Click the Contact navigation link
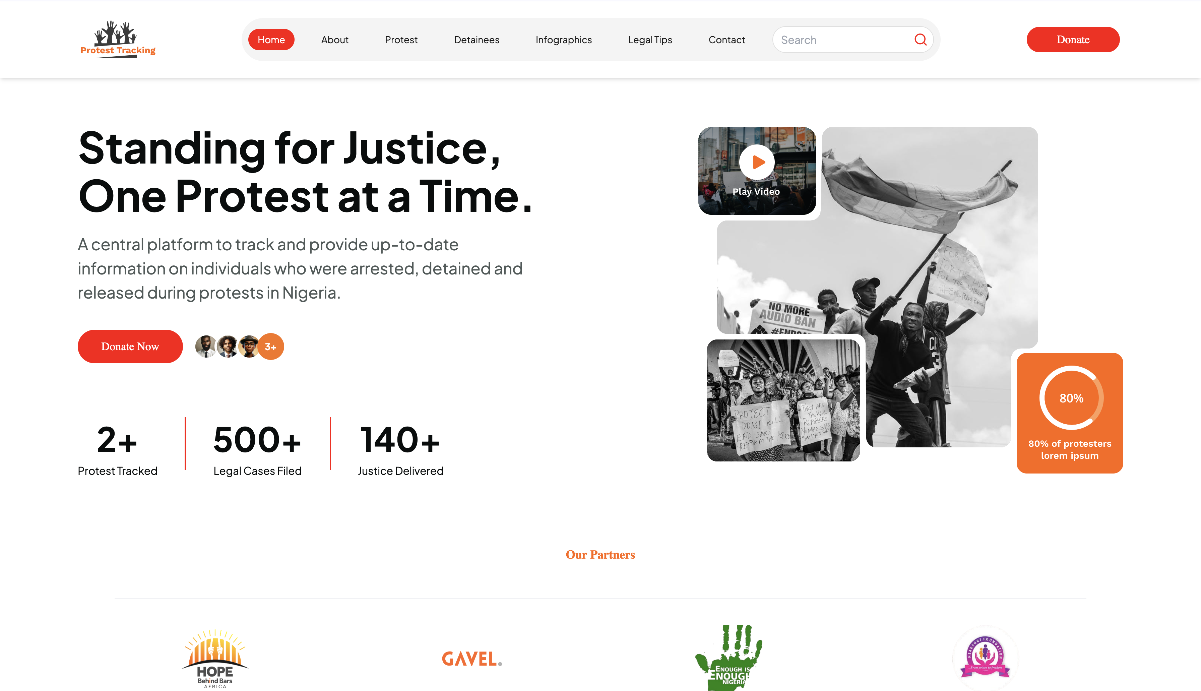 click(726, 40)
